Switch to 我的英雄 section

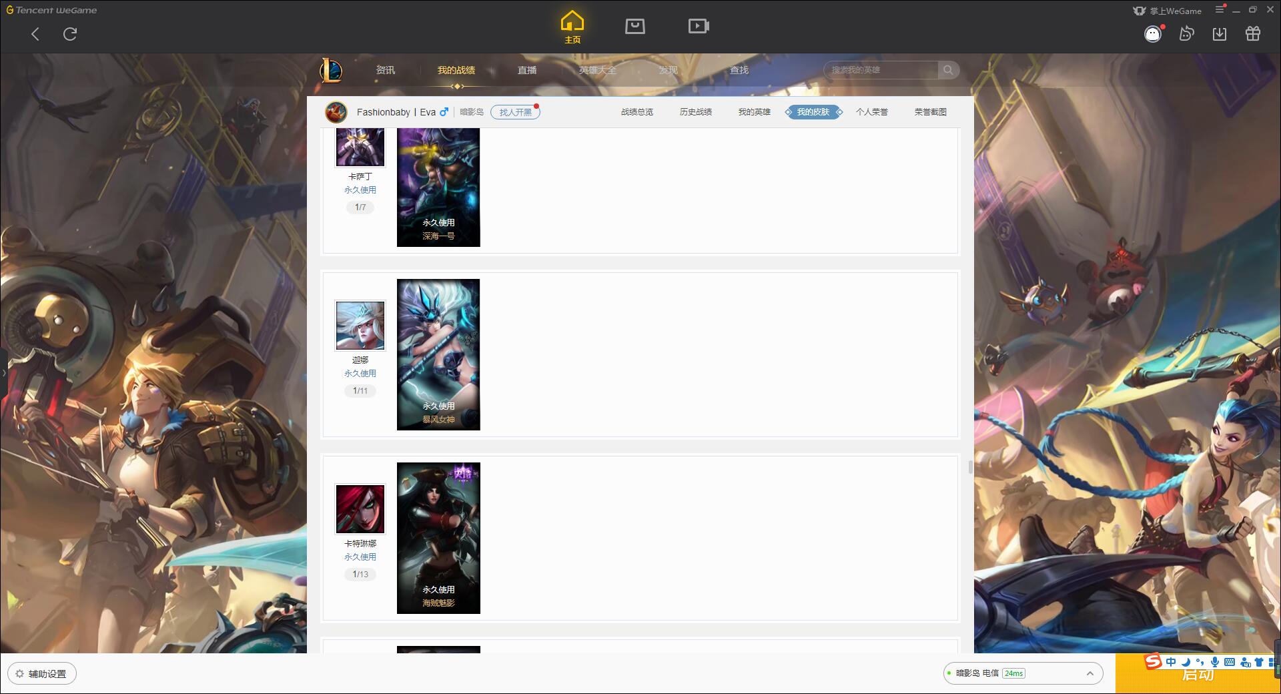(x=755, y=112)
